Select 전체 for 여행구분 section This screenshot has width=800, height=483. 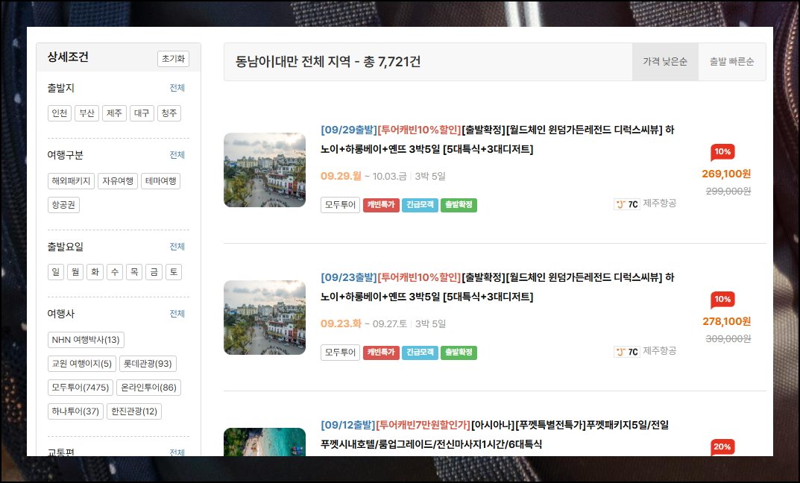click(x=177, y=155)
